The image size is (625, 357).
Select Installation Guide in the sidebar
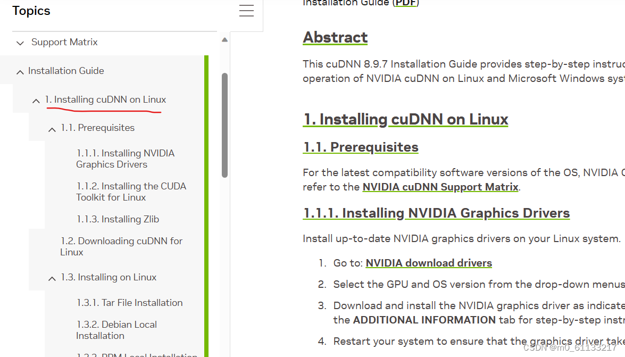pyautogui.click(x=66, y=71)
